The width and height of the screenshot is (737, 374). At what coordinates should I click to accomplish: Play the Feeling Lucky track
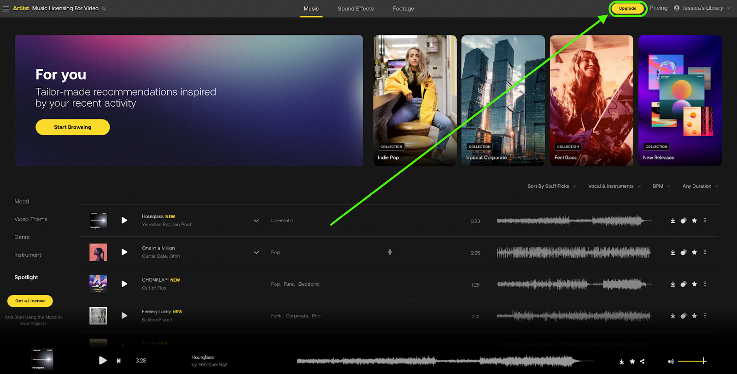124,316
